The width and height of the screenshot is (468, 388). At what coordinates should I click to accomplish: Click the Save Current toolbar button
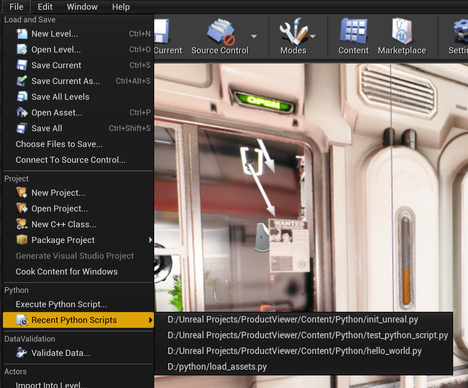(x=168, y=37)
